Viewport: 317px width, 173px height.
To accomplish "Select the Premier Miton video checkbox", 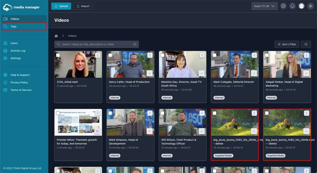I will [58, 113].
